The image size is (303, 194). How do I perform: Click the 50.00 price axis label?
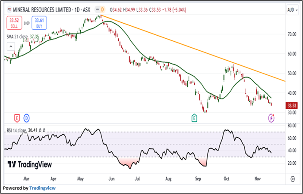pos(292,74)
